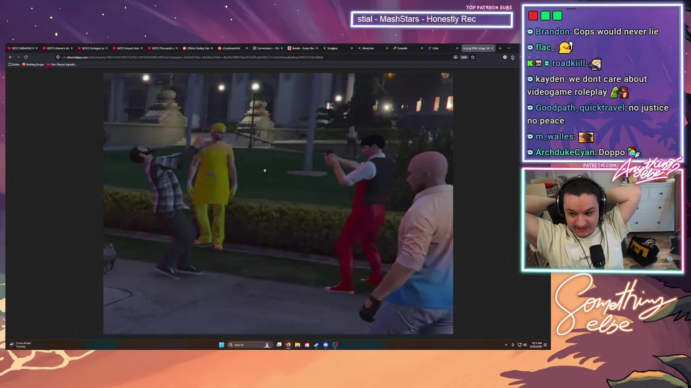Screen dimensions: 691x388
Task: Open the Cutle tab
Action: point(444,48)
